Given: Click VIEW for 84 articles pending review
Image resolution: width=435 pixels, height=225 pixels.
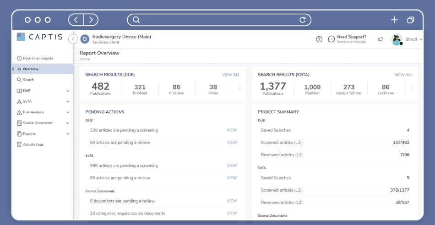Looking at the screenshot, I should point(232,142).
